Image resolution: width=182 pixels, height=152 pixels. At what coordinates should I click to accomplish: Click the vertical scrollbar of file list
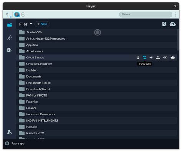click(x=178, y=40)
